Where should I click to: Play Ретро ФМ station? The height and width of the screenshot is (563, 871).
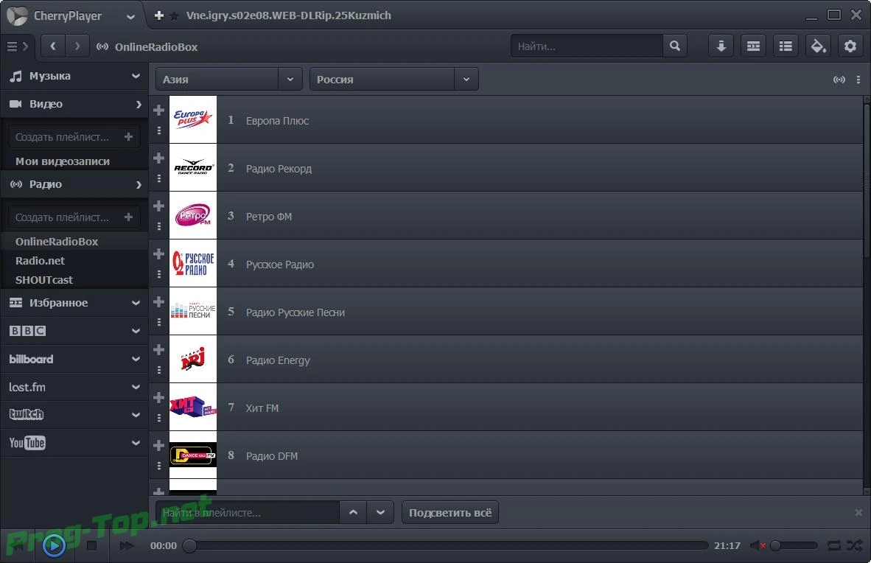click(x=268, y=216)
